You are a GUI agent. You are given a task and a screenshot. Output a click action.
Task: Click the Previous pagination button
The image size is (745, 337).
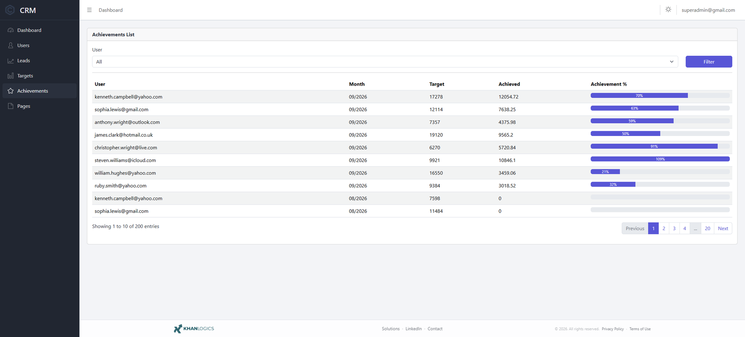(635, 229)
